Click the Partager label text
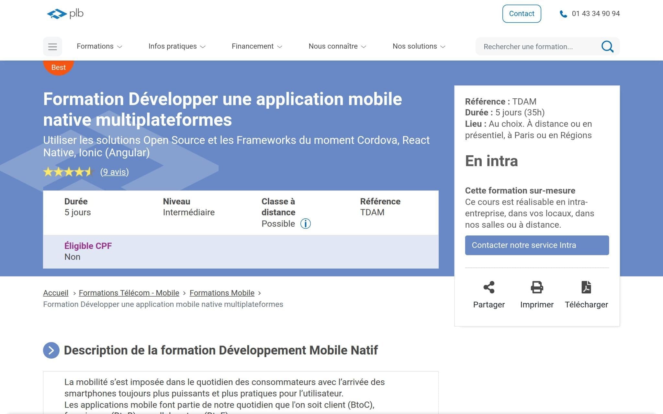This screenshot has height=414, width=663. (x=489, y=305)
